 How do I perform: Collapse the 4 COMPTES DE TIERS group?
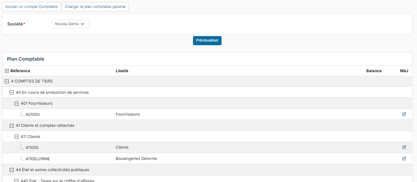click(x=7, y=81)
